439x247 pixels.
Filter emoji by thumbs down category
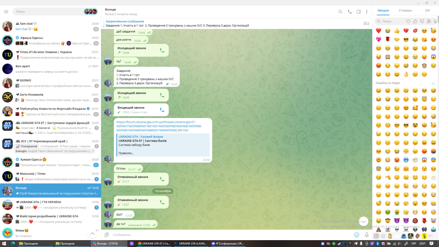(x=423, y=21)
